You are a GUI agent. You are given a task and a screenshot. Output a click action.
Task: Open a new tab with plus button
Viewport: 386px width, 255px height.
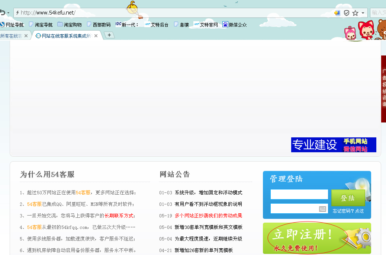109,35
